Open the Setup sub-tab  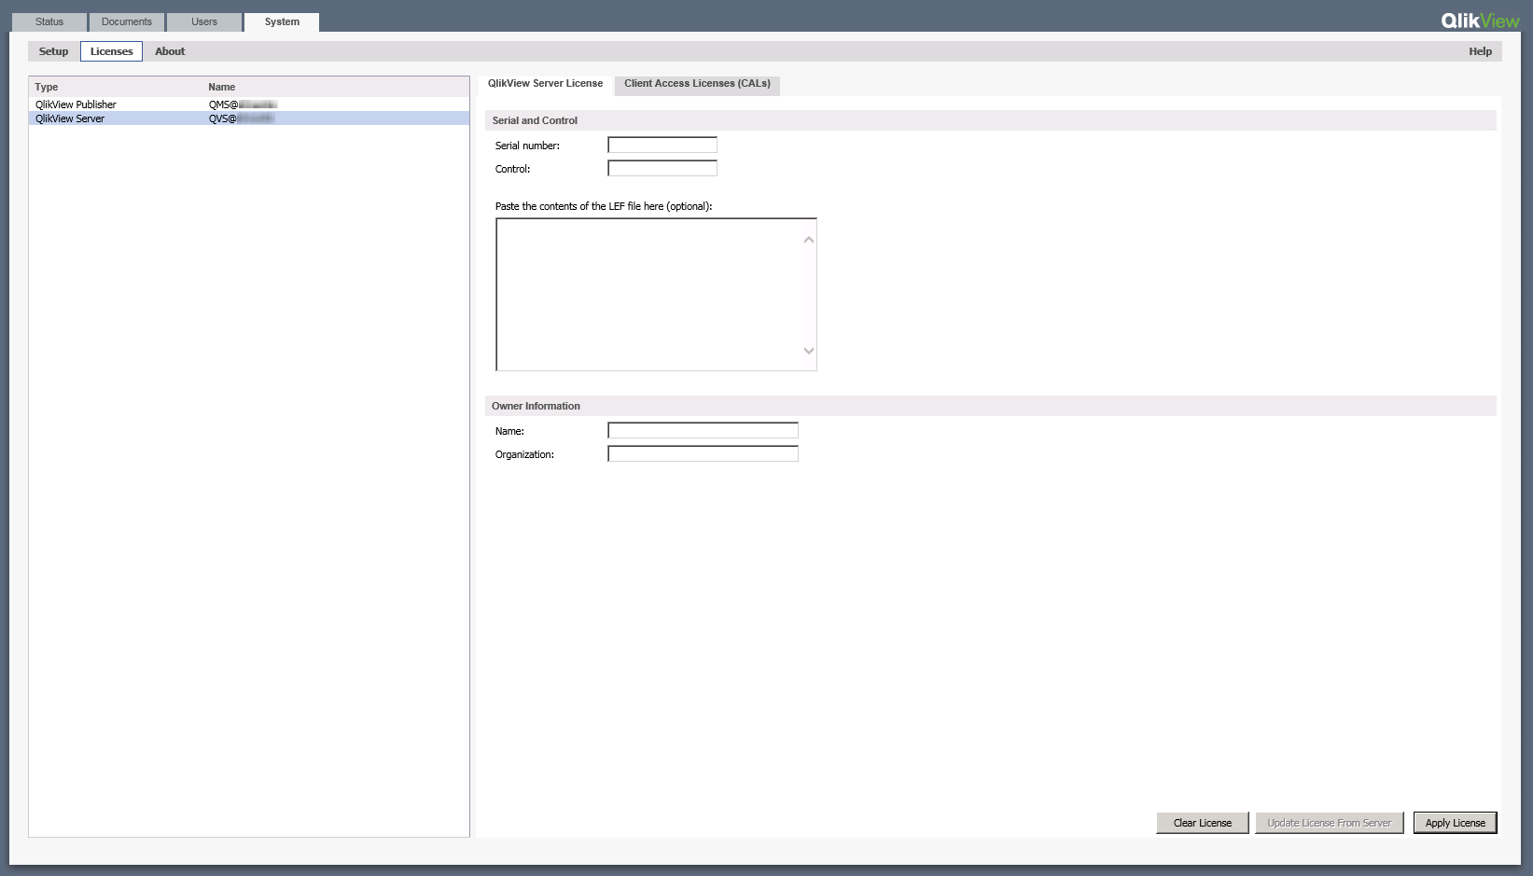(52, 51)
